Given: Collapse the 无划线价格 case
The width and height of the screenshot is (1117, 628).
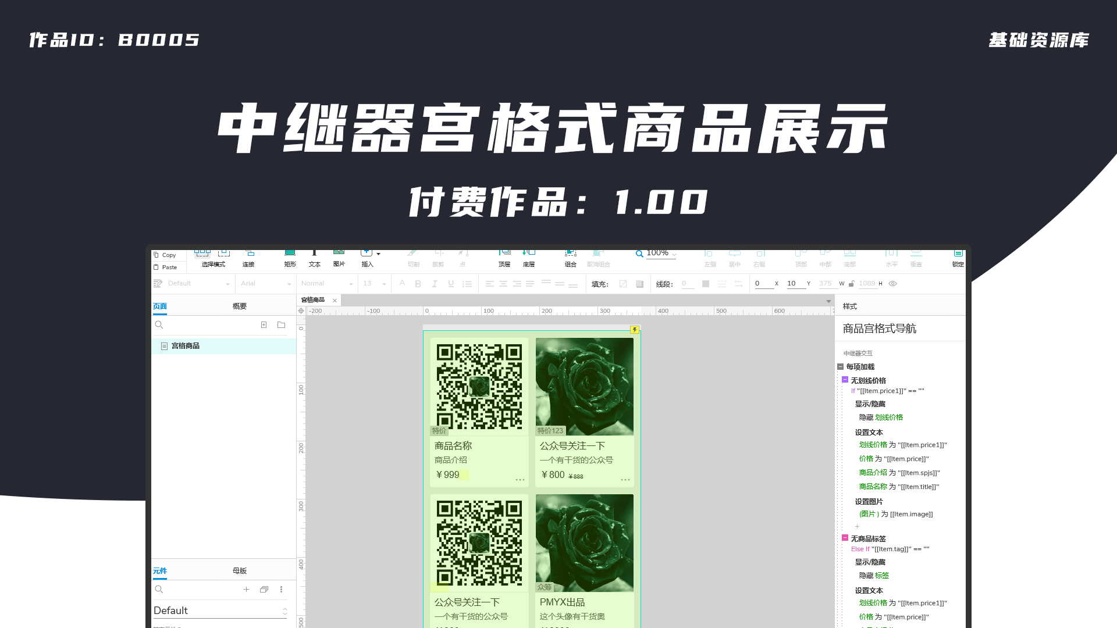Looking at the screenshot, I should [845, 380].
